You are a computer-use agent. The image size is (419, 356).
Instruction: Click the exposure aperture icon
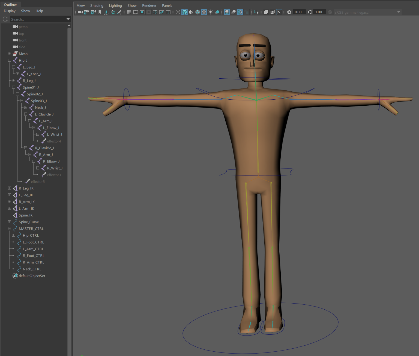289,12
